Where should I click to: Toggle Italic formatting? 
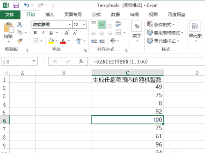point(43,32)
